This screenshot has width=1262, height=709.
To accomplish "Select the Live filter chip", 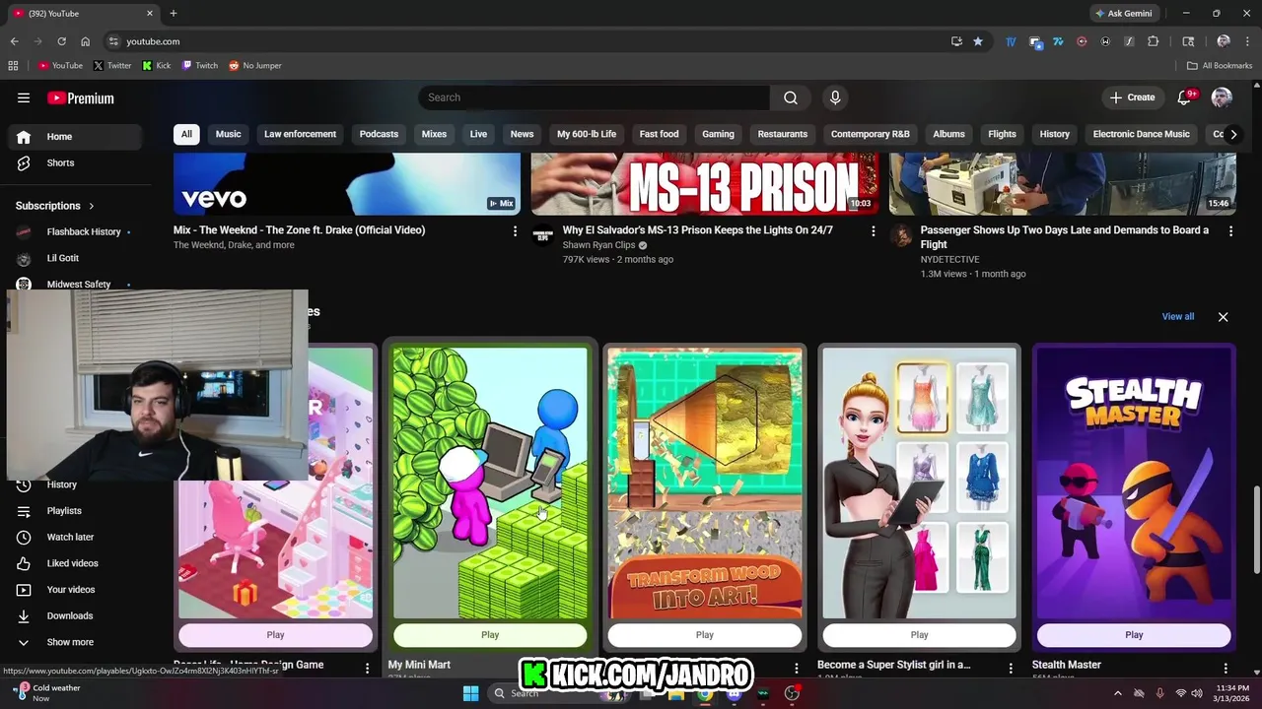I will click(478, 134).
